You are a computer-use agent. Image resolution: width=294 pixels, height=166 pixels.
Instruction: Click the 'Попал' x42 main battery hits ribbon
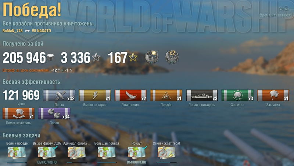[x=59, y=95]
